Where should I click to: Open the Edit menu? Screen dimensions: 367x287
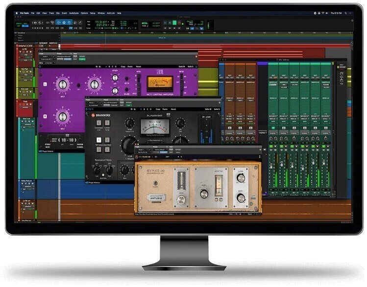click(38, 13)
